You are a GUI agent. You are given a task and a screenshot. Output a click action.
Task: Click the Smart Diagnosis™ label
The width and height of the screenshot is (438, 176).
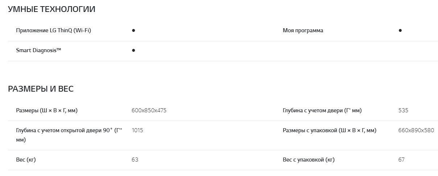[38, 50]
